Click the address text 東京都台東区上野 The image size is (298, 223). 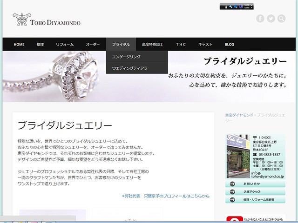(265, 142)
